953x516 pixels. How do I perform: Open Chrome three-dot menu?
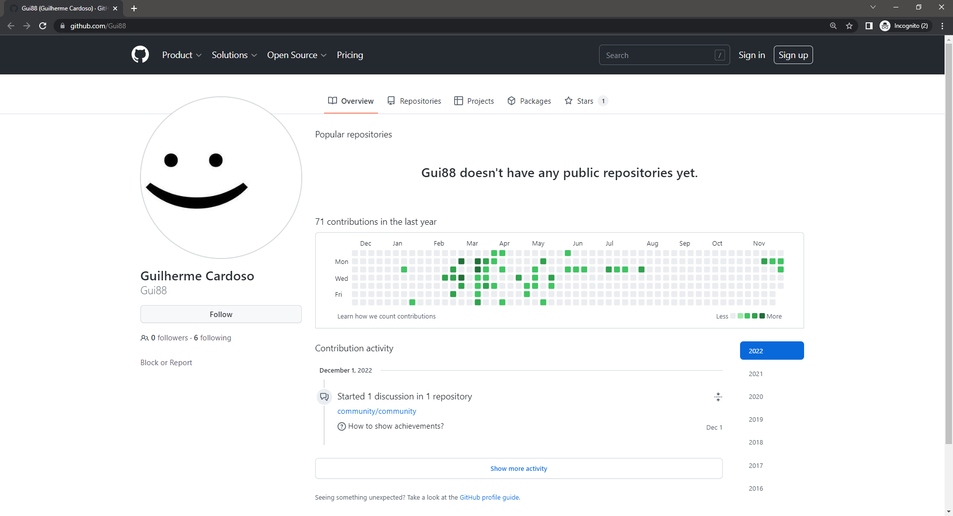[942, 26]
